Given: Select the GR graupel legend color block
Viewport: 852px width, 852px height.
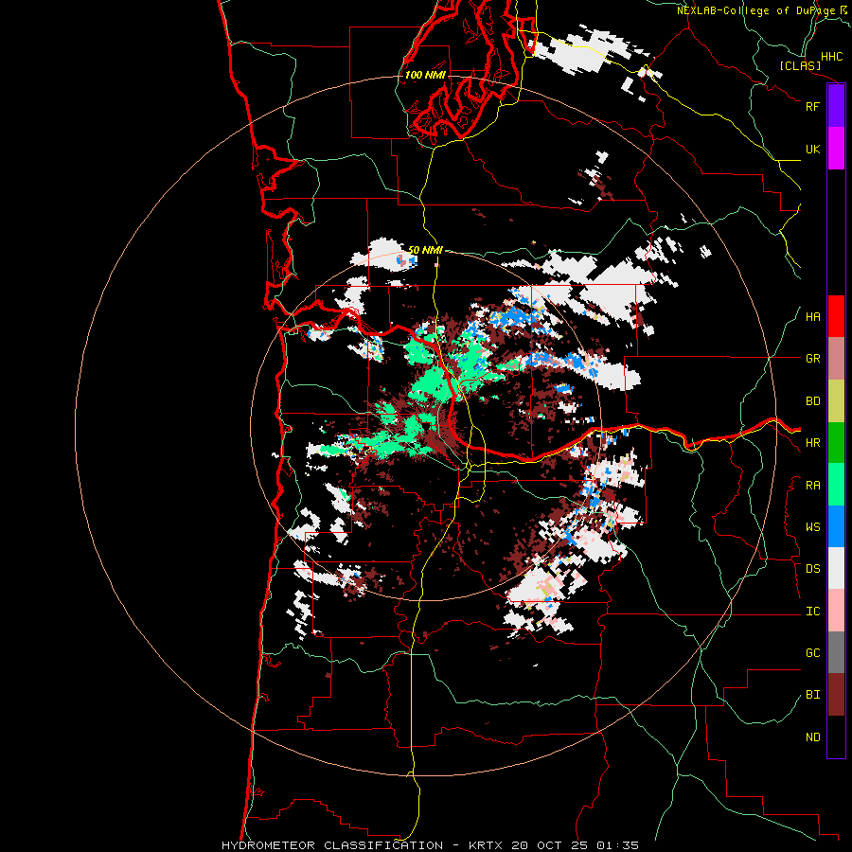Looking at the screenshot, I should (836, 359).
